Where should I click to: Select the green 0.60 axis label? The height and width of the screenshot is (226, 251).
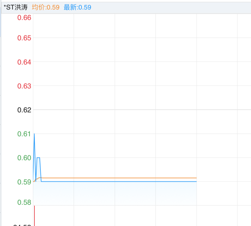point(24,158)
